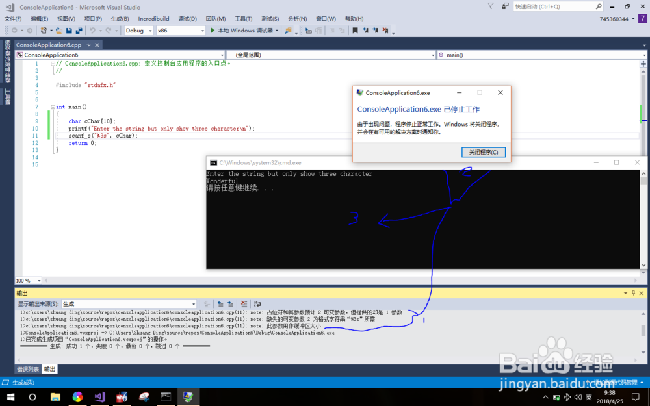Toggle word wrap in Output panel
The height and width of the screenshot is (406, 650).
point(257,304)
